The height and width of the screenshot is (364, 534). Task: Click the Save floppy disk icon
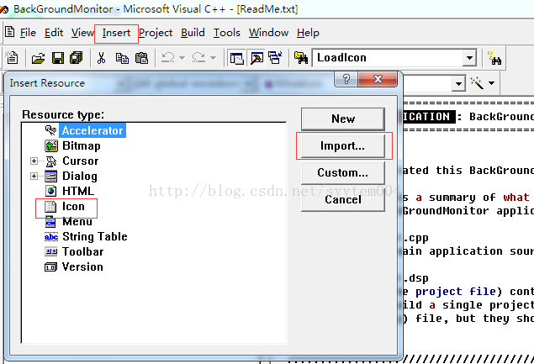[x=58, y=58]
